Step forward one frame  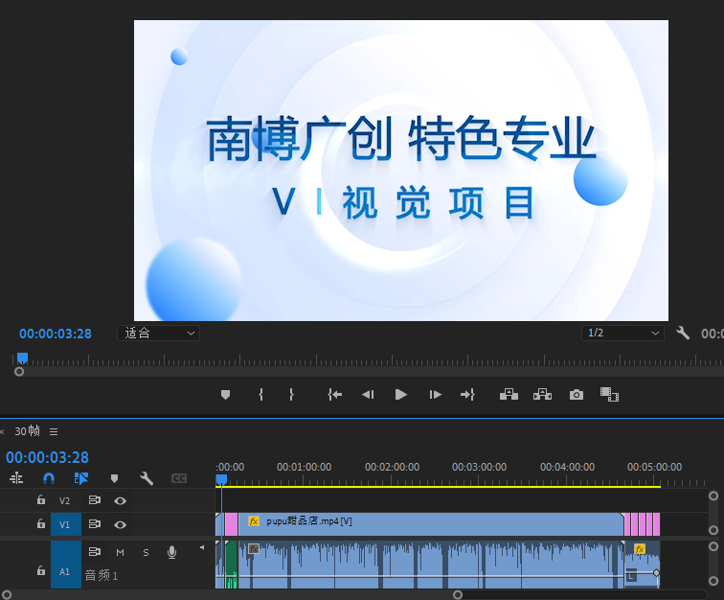pos(435,394)
